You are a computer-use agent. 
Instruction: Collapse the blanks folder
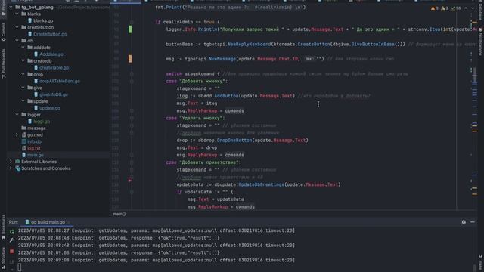click(x=17, y=14)
